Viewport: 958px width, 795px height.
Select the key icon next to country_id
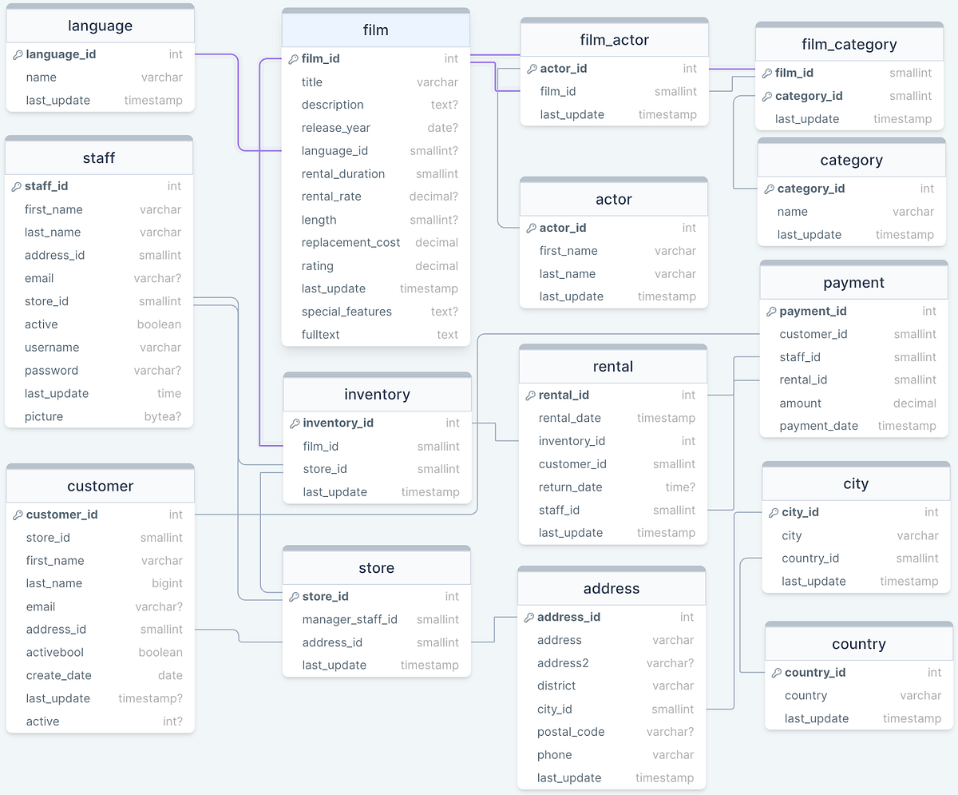coord(775,673)
